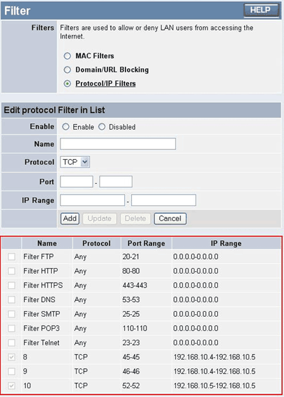This screenshot has height=397, width=284.
Task: Choose the Enable radio button
Action: pyautogui.click(x=66, y=126)
